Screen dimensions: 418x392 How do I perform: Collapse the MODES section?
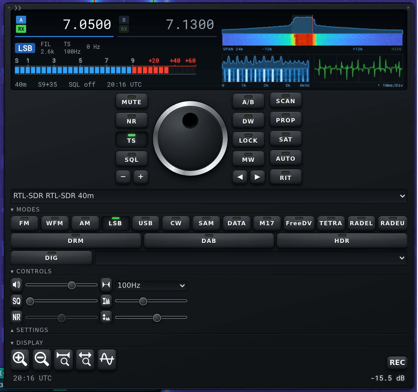click(25, 210)
